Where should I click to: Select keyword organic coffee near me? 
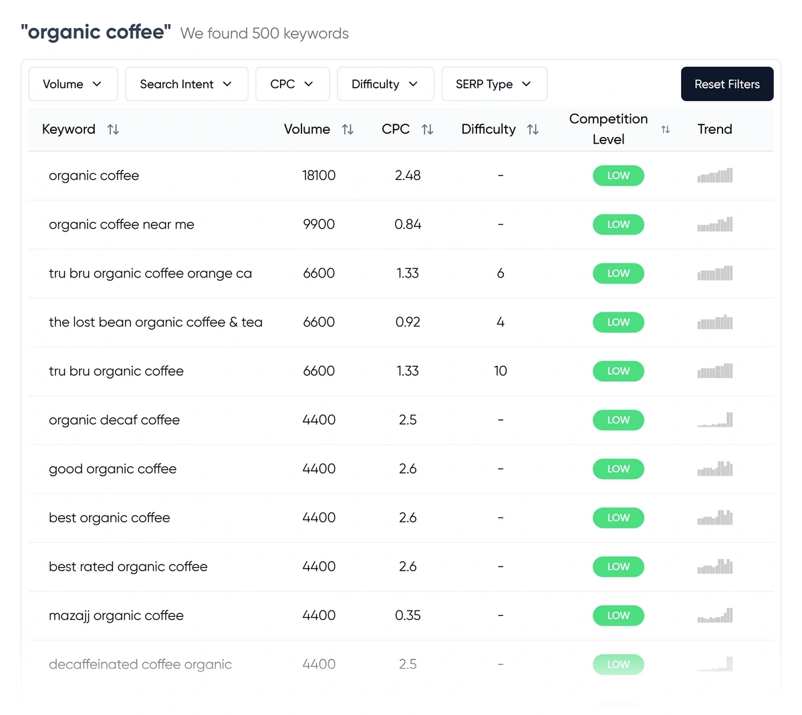click(x=122, y=224)
